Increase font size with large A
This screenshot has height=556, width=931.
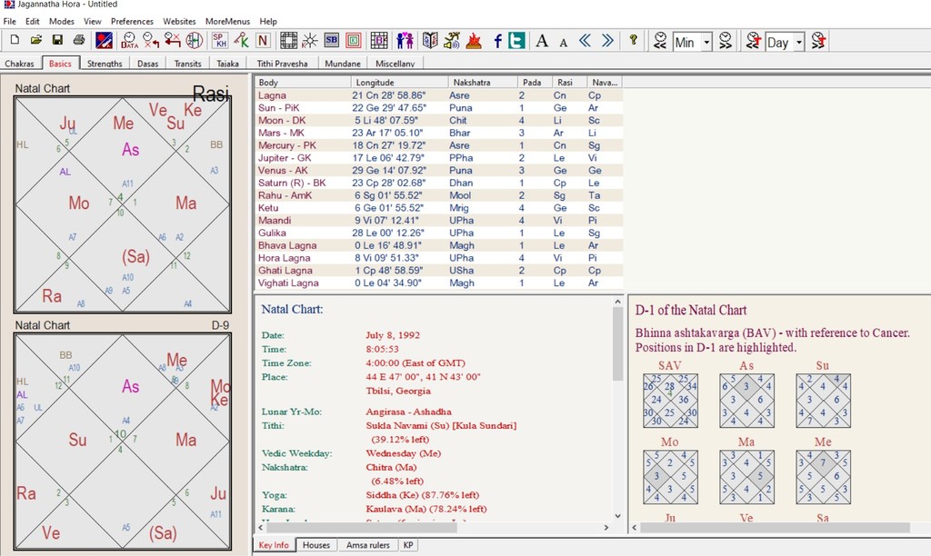pos(542,40)
